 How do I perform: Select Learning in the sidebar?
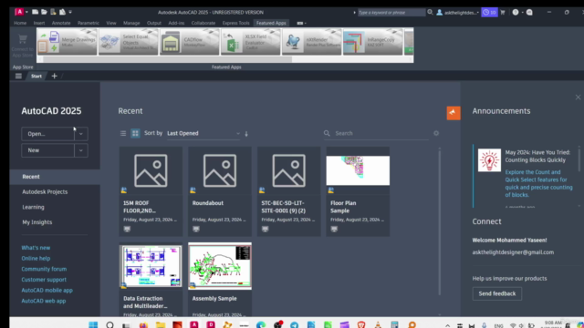33,207
